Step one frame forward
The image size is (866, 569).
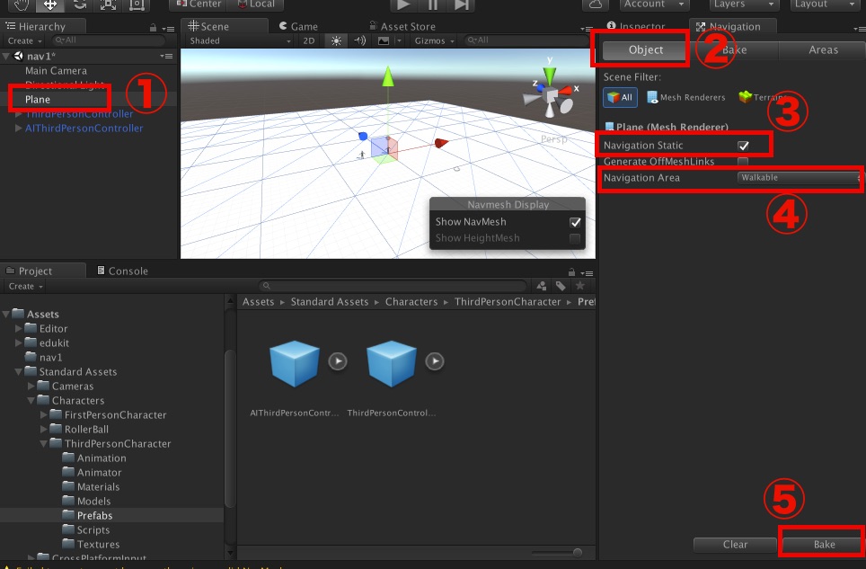point(461,5)
